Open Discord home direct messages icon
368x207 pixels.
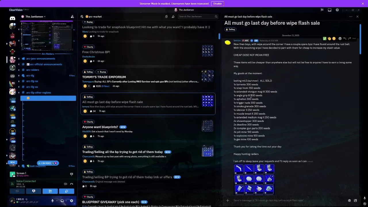point(12,18)
